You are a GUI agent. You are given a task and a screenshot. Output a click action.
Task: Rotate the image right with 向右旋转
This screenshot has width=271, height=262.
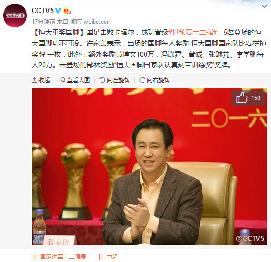coord(155,80)
